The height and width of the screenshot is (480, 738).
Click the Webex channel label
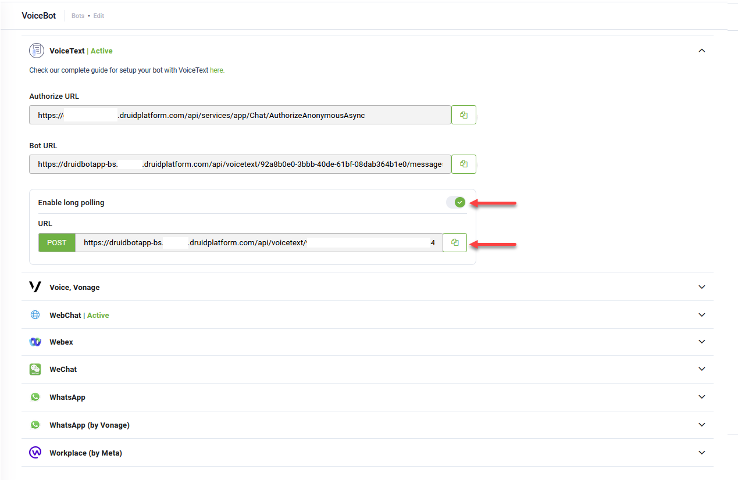click(61, 342)
